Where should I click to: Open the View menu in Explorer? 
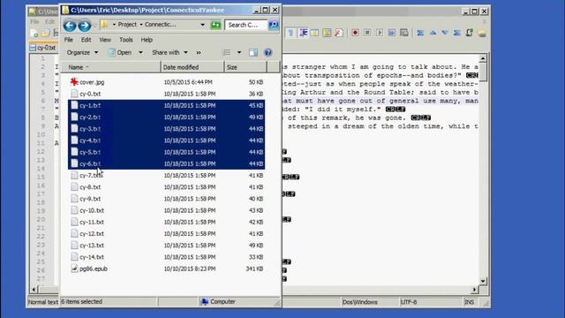pos(105,40)
